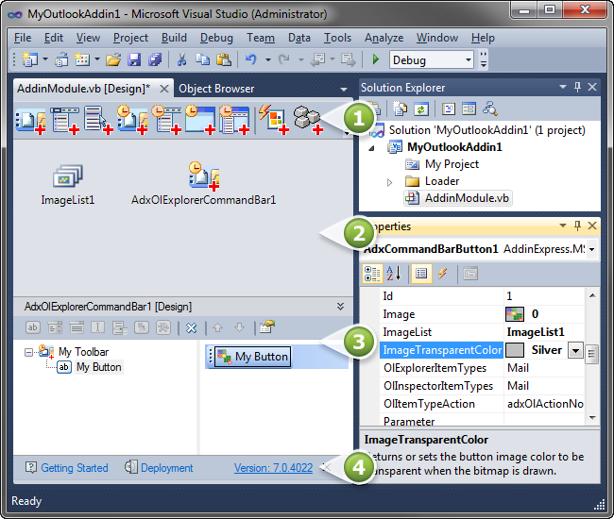This screenshot has width=614, height=519.
Task: Click the Save All icon
Action: click(x=155, y=59)
